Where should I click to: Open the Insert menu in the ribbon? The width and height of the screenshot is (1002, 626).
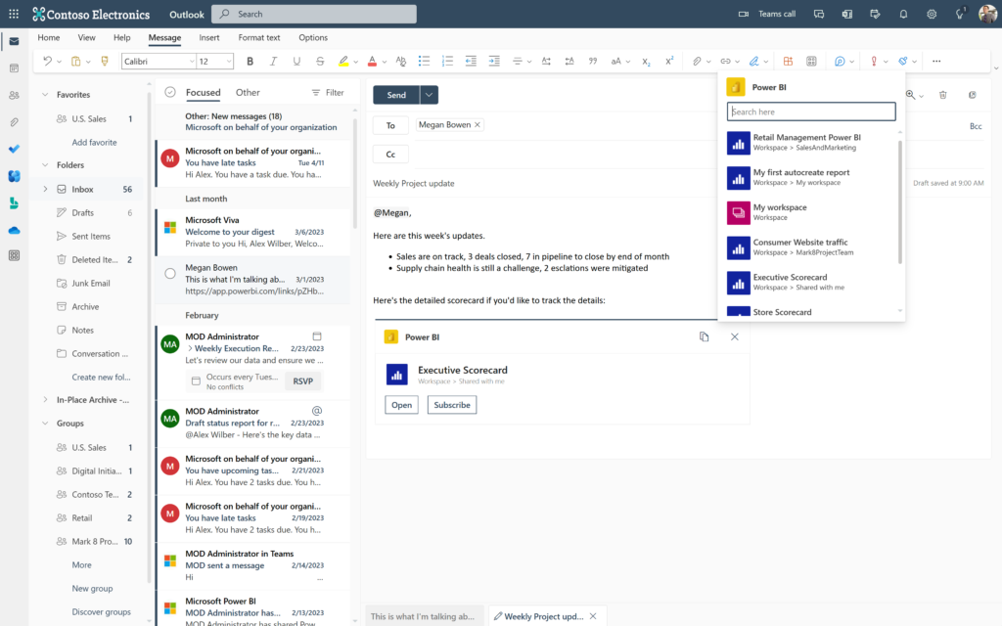211,37
